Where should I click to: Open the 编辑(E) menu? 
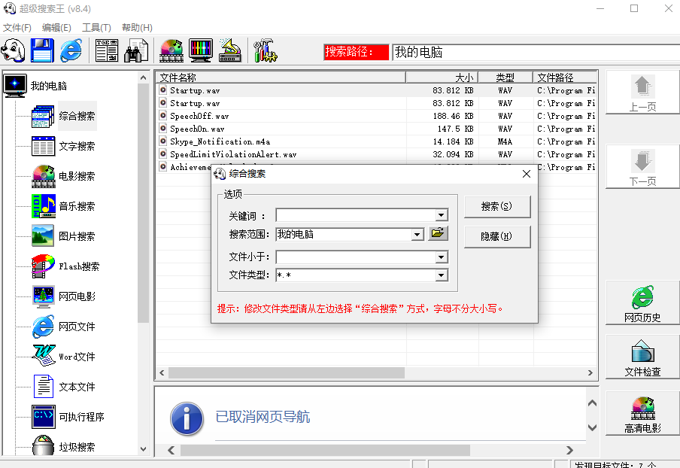pyautogui.click(x=56, y=28)
